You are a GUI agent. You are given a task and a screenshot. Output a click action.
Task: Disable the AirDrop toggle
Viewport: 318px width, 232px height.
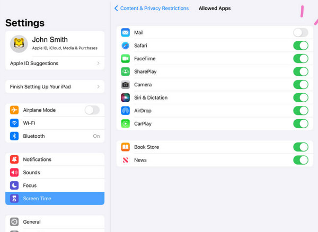(301, 111)
